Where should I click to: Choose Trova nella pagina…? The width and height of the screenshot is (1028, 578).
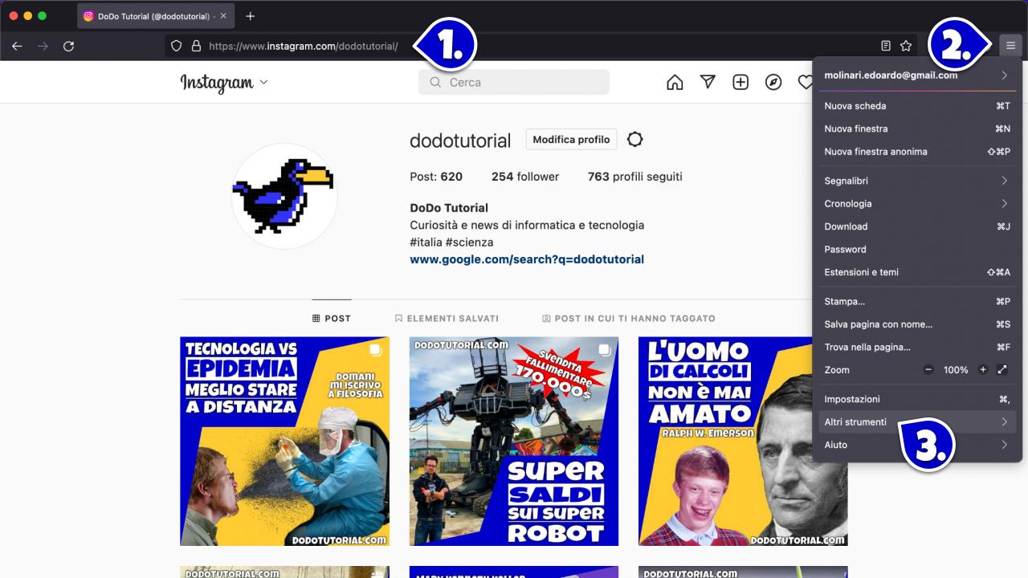(917, 348)
